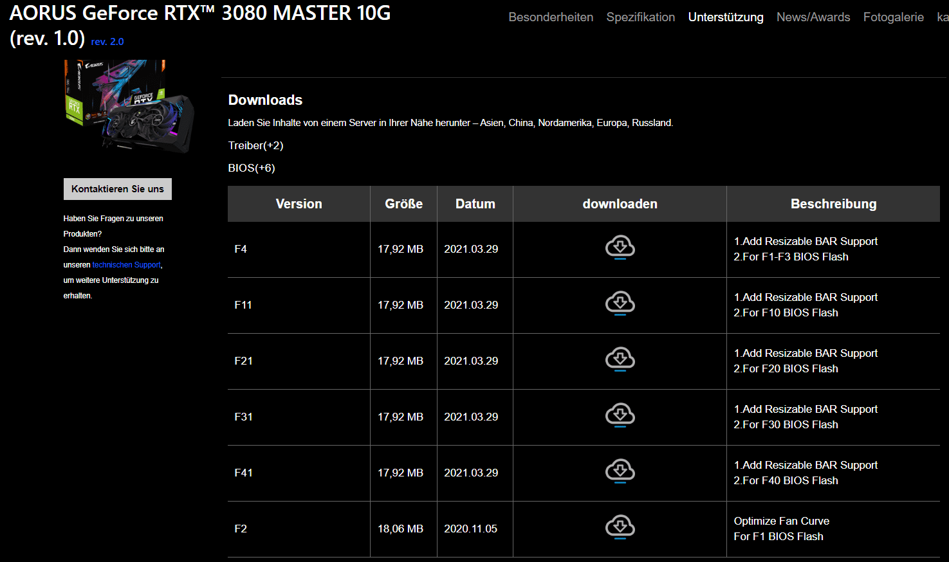Click the For F10 BIOS Flash text
Screen dimensions: 949x562
pos(786,313)
